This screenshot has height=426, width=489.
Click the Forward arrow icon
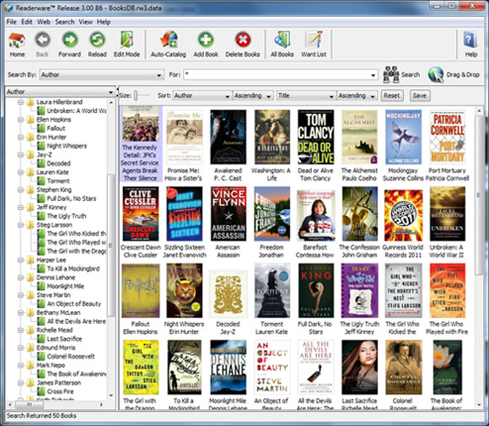click(x=69, y=40)
